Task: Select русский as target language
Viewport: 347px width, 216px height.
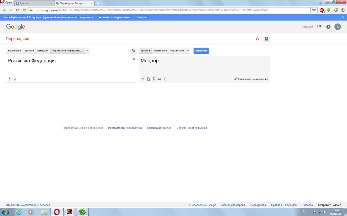Action: 145,51
